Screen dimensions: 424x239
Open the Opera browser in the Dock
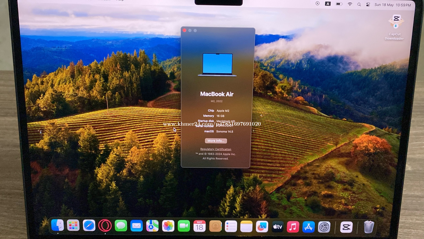pos(105,226)
